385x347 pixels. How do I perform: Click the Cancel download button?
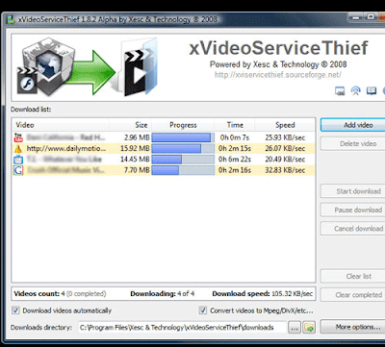tap(352, 229)
